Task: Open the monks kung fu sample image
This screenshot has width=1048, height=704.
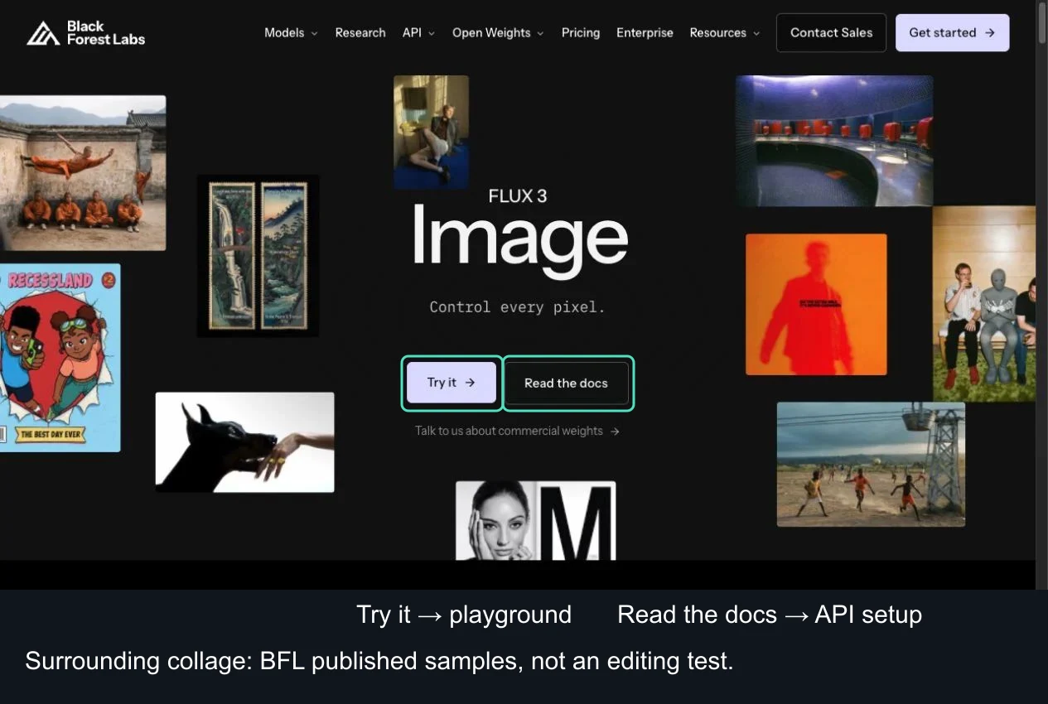Action: click(x=83, y=172)
